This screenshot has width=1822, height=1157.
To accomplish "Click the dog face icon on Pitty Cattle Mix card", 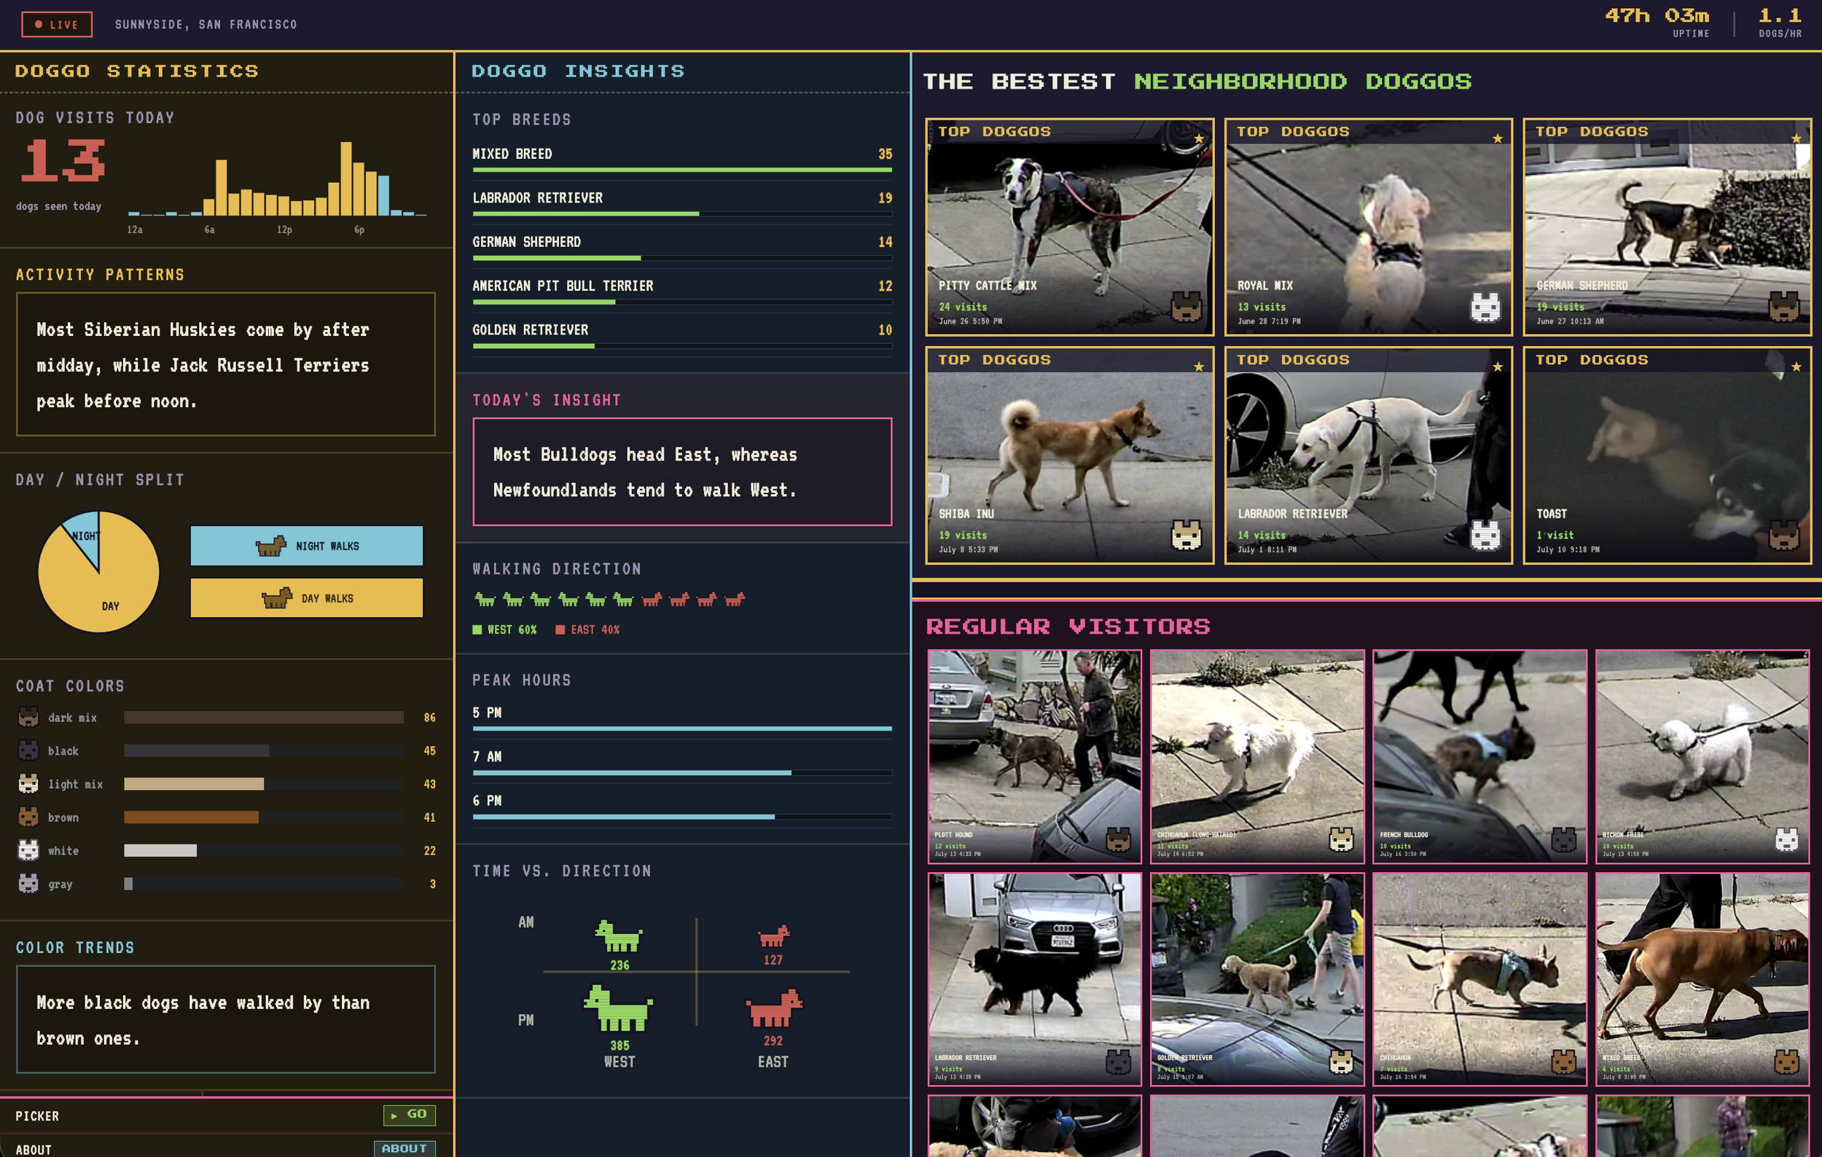I will (x=1186, y=306).
